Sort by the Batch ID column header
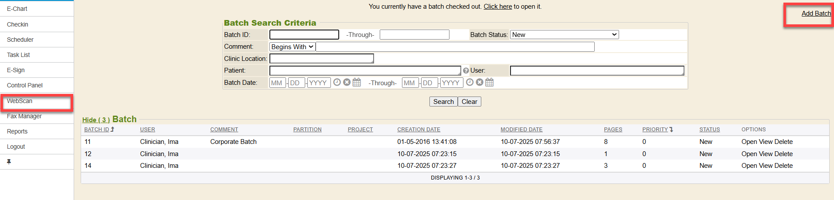The height and width of the screenshot is (200, 834). coord(97,130)
